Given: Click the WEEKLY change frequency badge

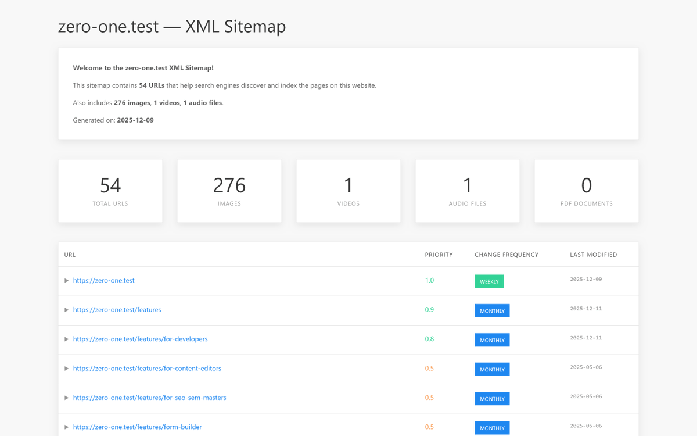Looking at the screenshot, I should tap(489, 281).
